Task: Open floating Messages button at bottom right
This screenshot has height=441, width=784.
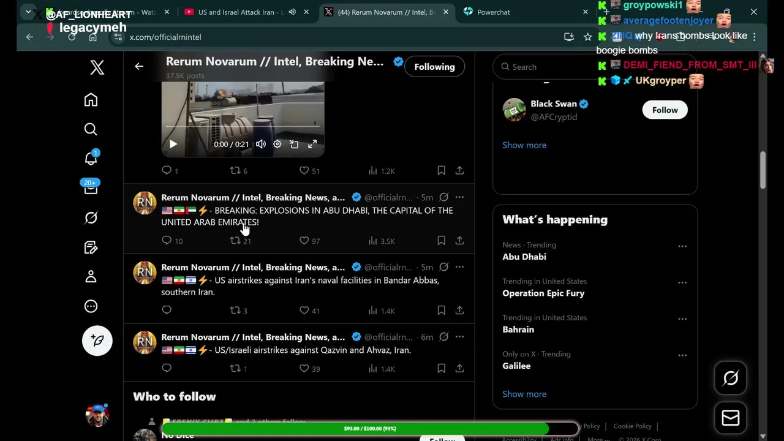Action: [731, 418]
